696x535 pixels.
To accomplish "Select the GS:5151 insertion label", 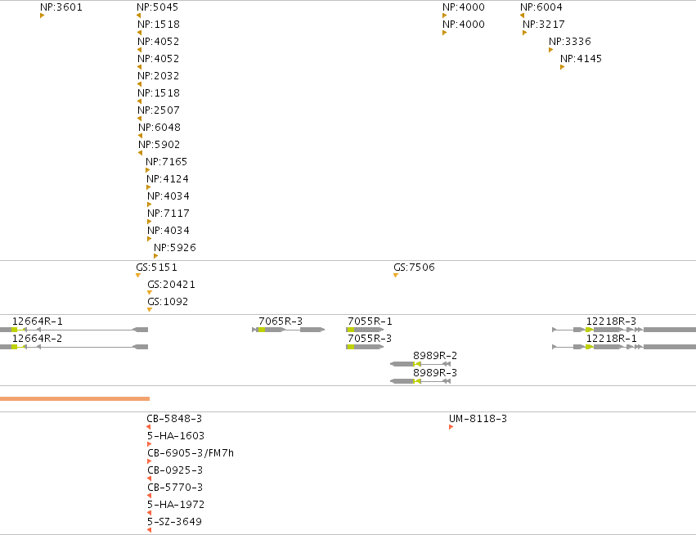I will tap(157, 267).
